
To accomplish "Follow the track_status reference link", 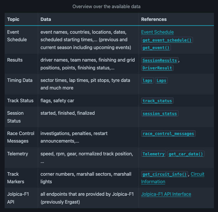I will (157, 101).
